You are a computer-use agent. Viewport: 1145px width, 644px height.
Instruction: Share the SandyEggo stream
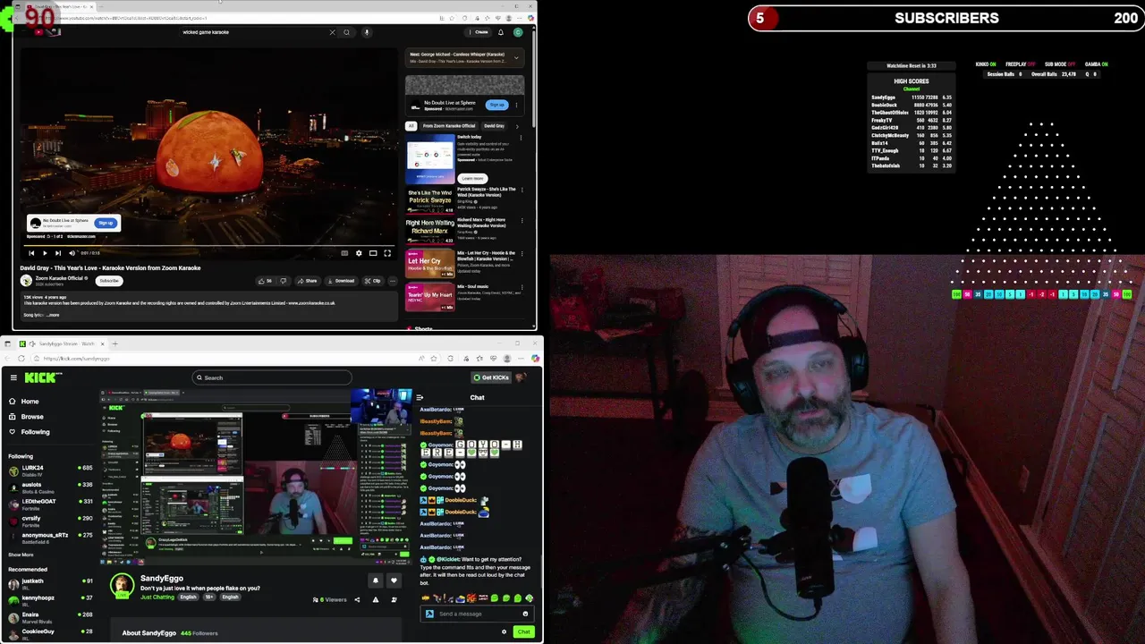click(x=357, y=599)
